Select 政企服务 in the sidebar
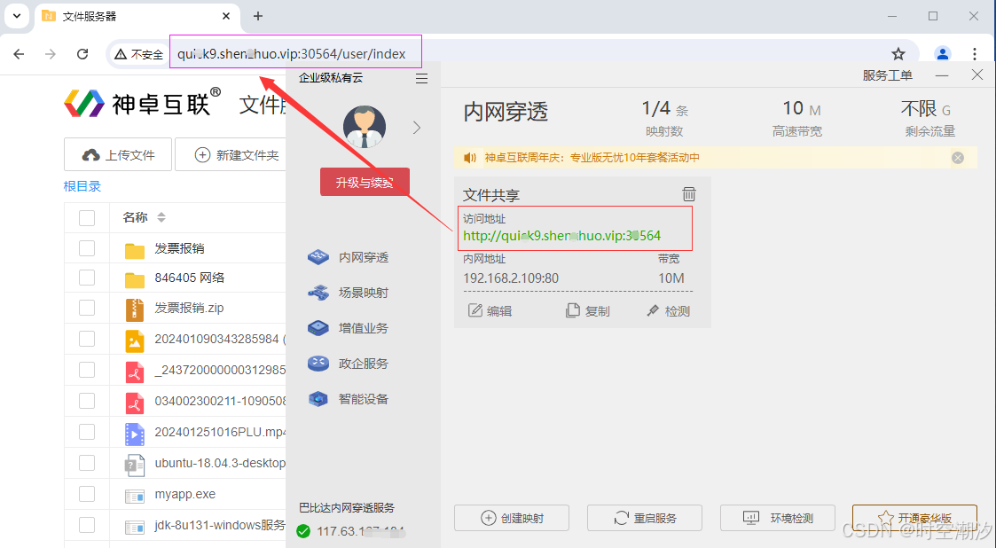The height and width of the screenshot is (548, 996). (x=348, y=364)
